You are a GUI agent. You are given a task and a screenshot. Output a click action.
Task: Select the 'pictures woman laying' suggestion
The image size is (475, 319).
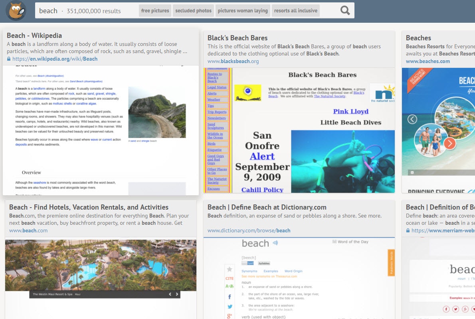[x=243, y=11]
